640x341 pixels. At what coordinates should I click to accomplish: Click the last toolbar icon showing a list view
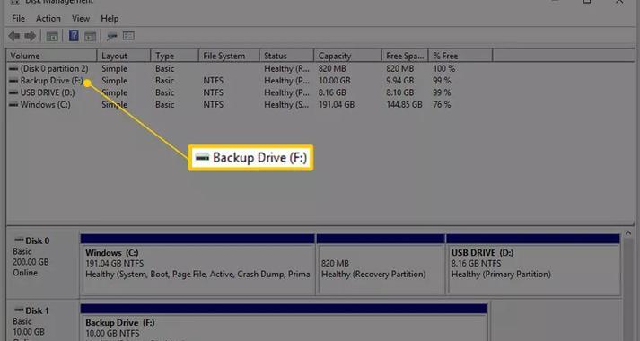pyautogui.click(x=128, y=36)
